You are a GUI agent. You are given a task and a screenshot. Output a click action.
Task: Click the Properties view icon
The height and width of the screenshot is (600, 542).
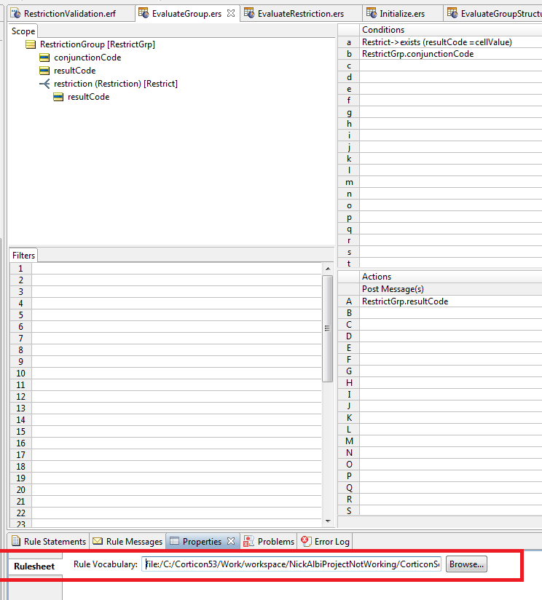(x=174, y=541)
